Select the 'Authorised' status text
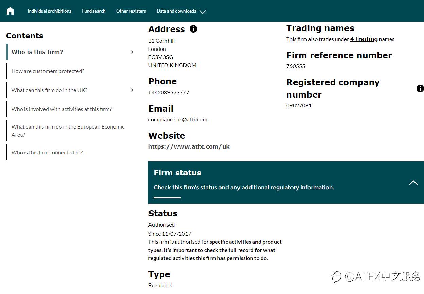 (x=161, y=224)
